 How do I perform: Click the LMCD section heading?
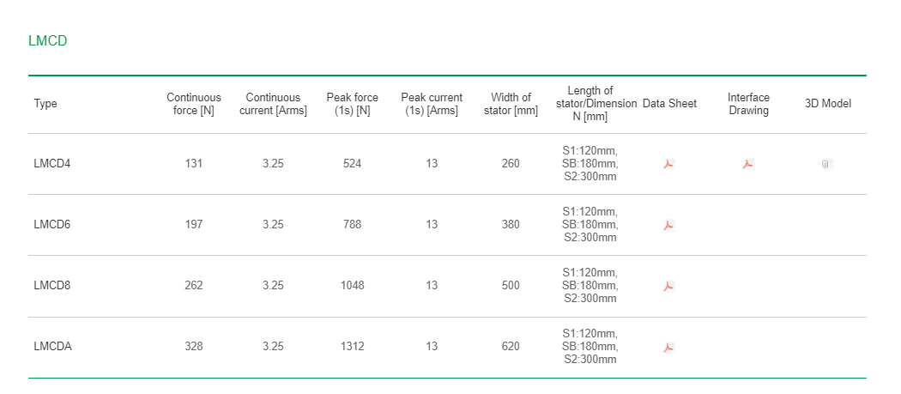[48, 41]
